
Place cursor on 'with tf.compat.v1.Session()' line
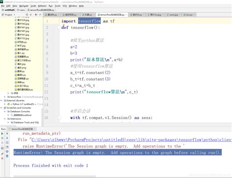click(111, 118)
